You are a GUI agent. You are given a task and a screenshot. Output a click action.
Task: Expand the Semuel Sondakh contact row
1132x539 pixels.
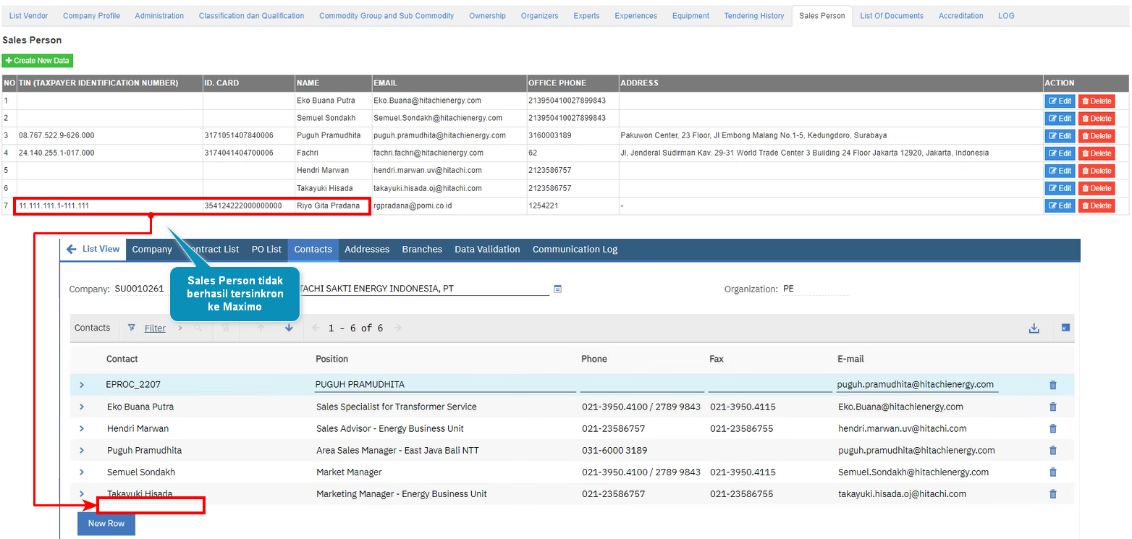pyautogui.click(x=82, y=472)
